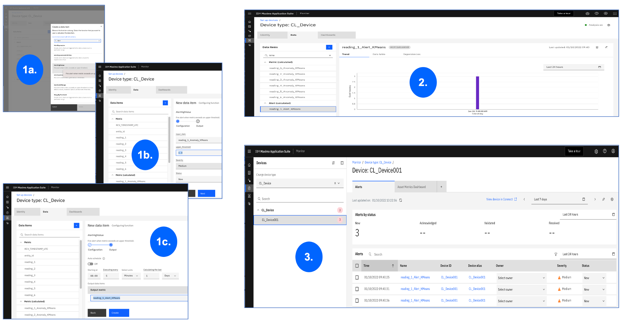623x322 pixels.
Task: Edit reading_1_Alert_KMeans with pencil icon
Action: [x=606, y=47]
